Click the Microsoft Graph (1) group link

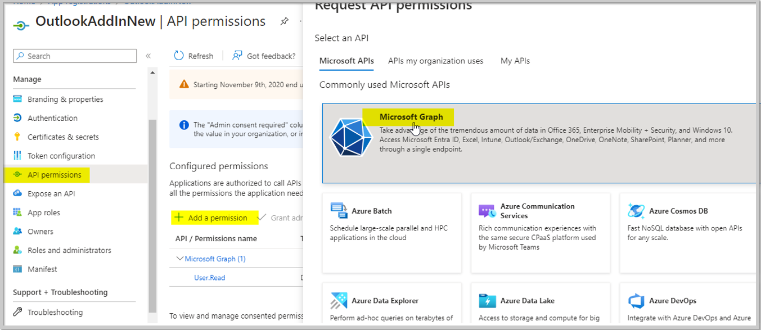215,259
